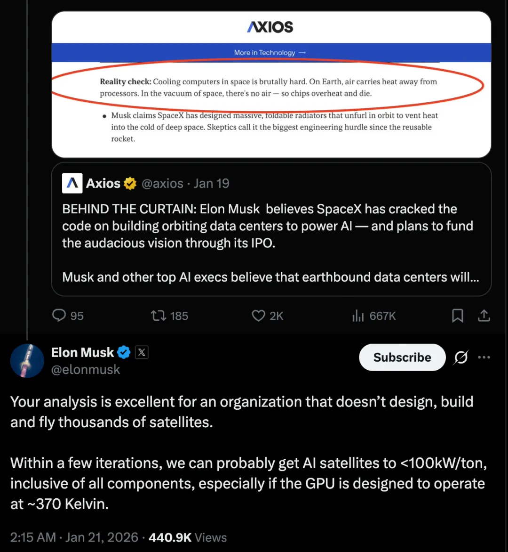
Task: Subscribe to Elon Musk
Action: click(x=402, y=357)
